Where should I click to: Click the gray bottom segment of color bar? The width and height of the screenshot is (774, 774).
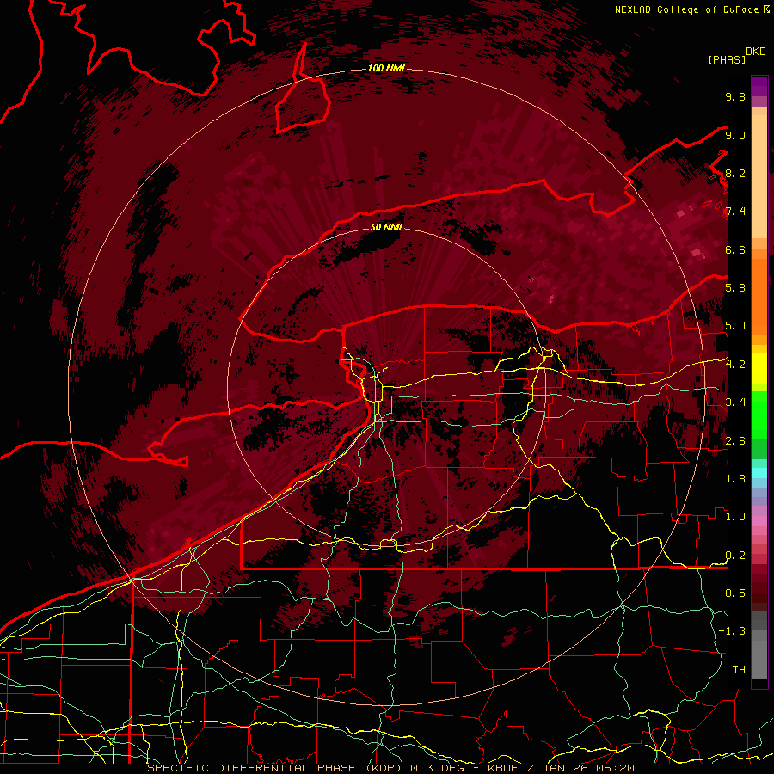(x=759, y=659)
